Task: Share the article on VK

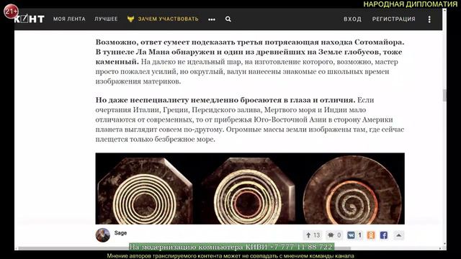Action: click(351, 235)
